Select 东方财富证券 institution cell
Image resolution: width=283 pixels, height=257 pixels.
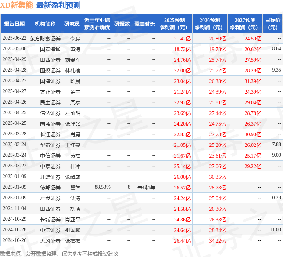(x=45, y=39)
